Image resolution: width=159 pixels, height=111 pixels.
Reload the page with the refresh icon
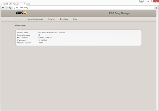pyautogui.click(x=10, y=8)
